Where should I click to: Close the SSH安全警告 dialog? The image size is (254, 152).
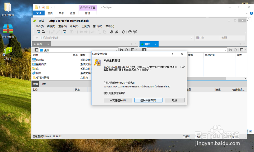point(182,54)
